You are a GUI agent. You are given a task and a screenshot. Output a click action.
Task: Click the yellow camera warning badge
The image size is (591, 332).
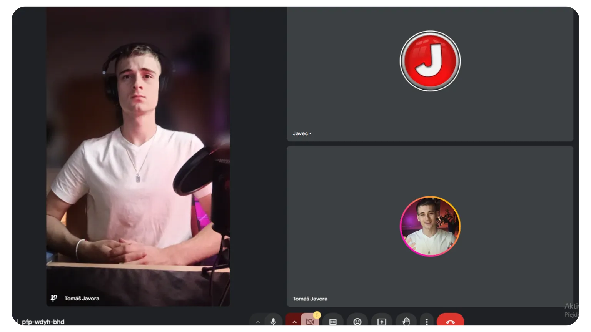(x=317, y=315)
